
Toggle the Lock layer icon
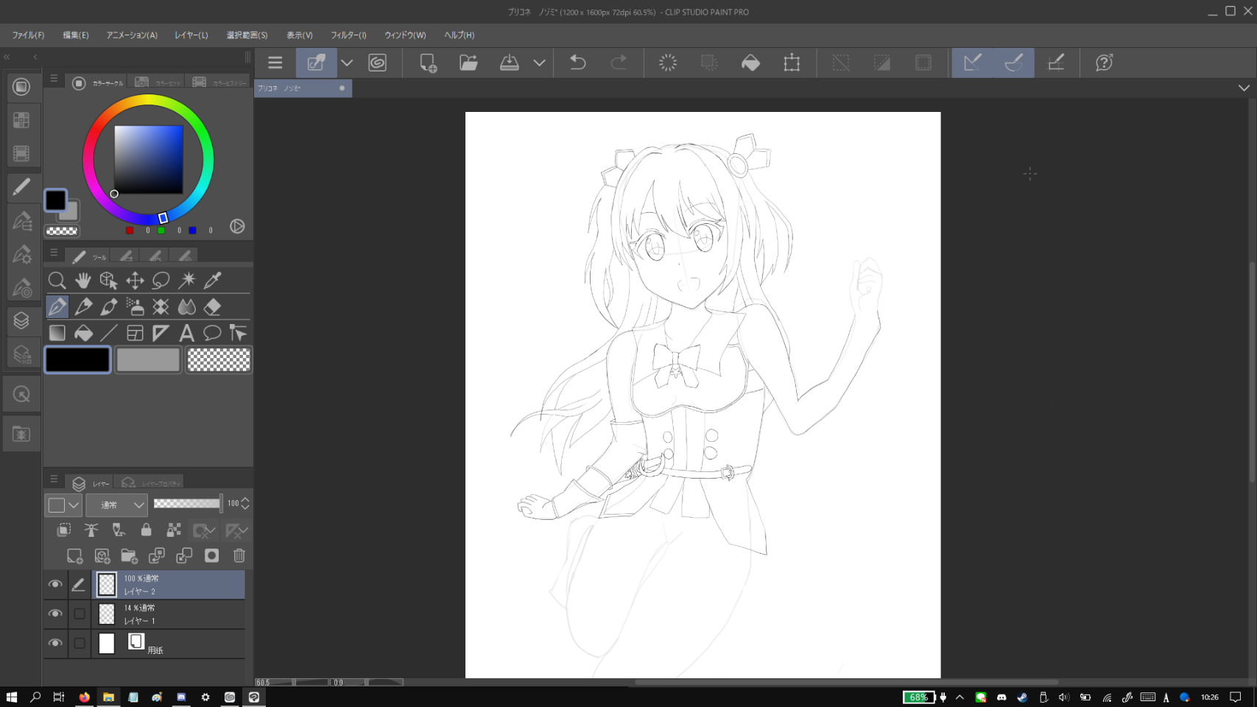(146, 530)
